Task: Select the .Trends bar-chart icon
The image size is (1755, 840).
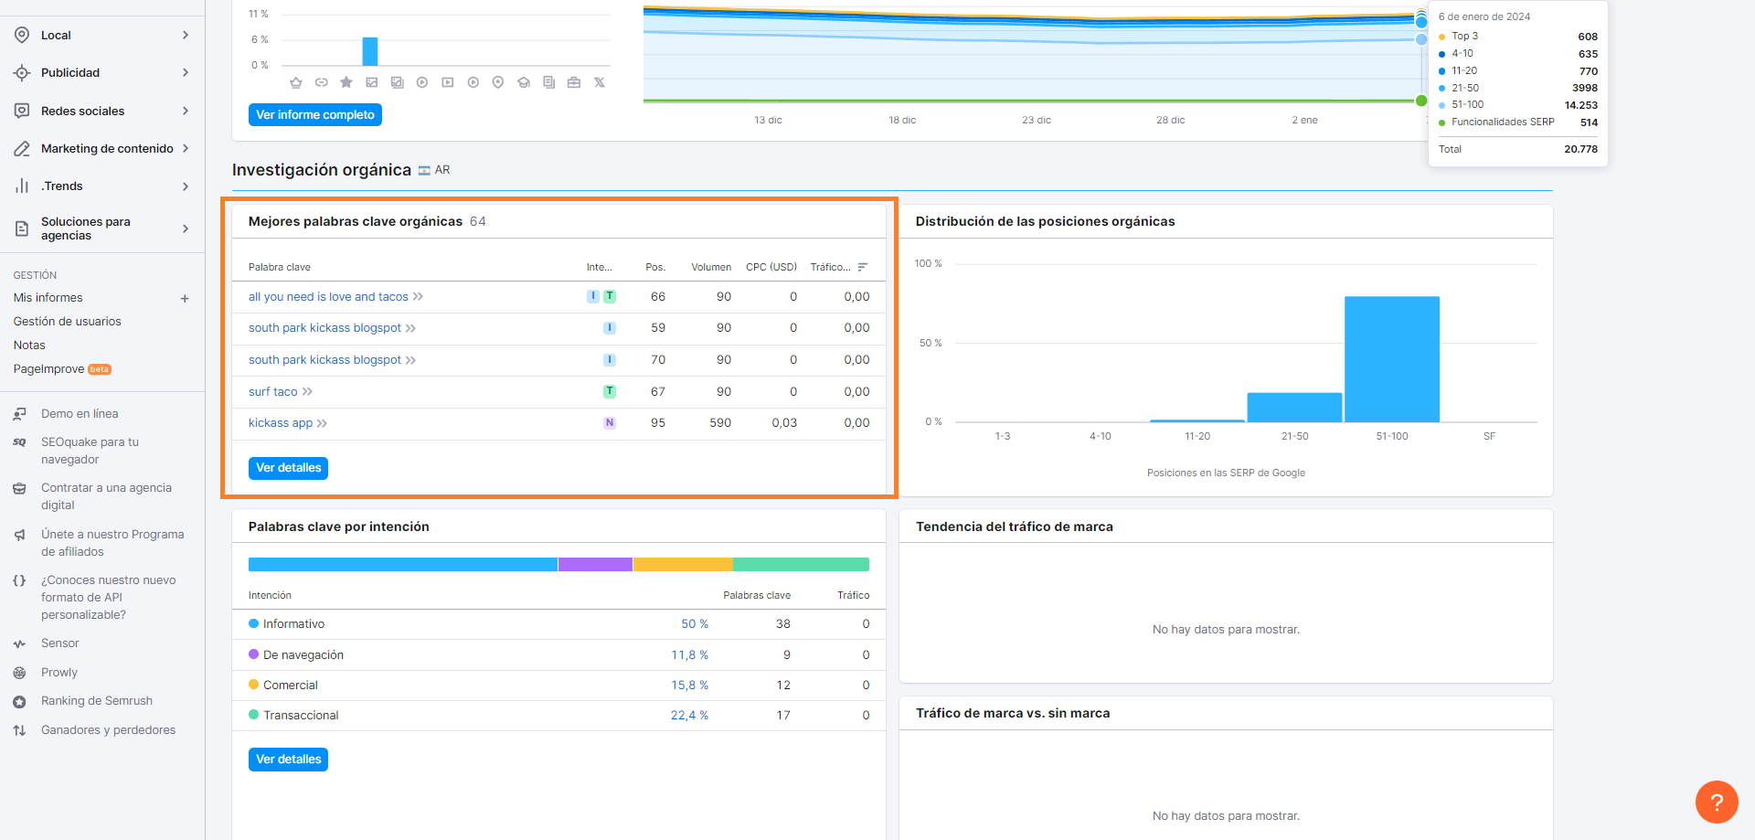Action: click(20, 186)
